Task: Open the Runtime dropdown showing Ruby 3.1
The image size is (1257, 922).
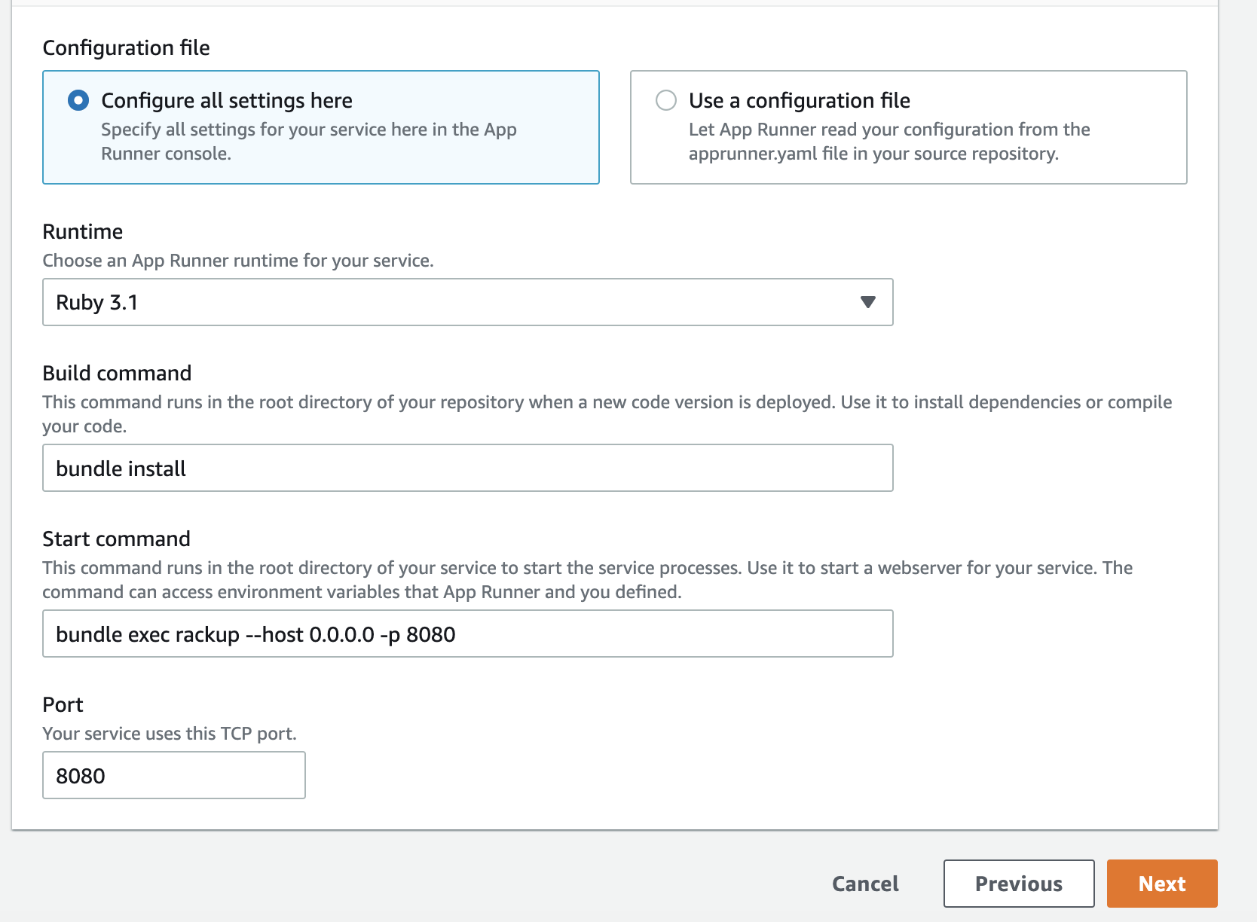Action: click(468, 302)
